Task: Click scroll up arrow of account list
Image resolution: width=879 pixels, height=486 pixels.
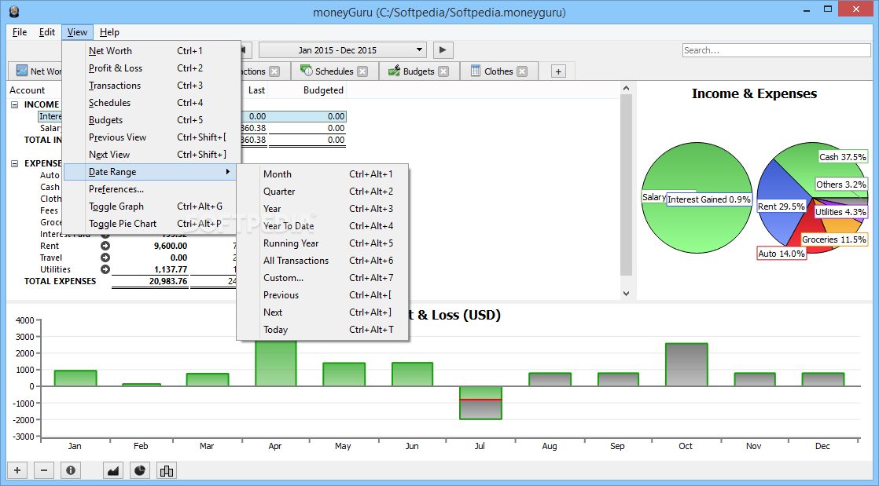Action: [x=626, y=89]
